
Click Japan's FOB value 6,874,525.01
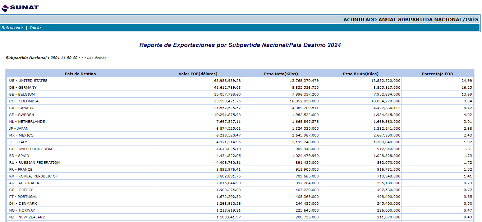click(229, 129)
